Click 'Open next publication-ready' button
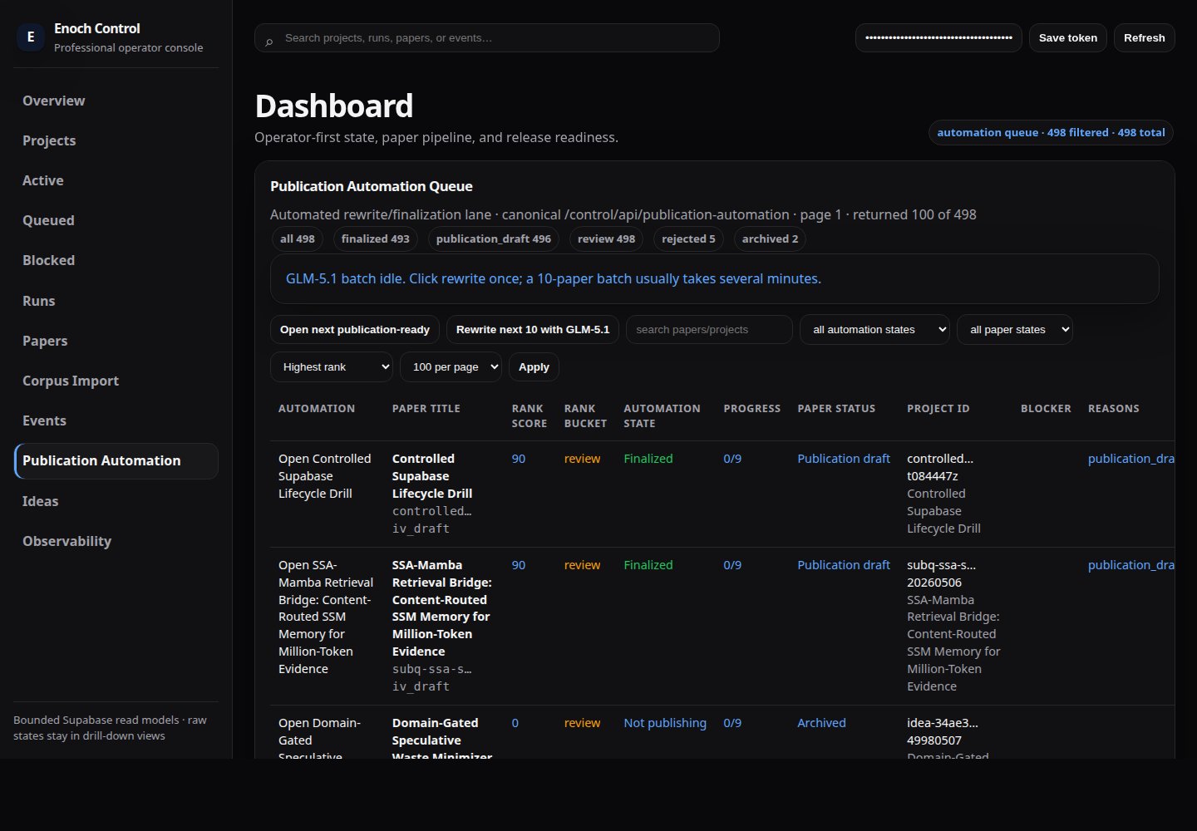The width and height of the screenshot is (1197, 831). (x=355, y=330)
